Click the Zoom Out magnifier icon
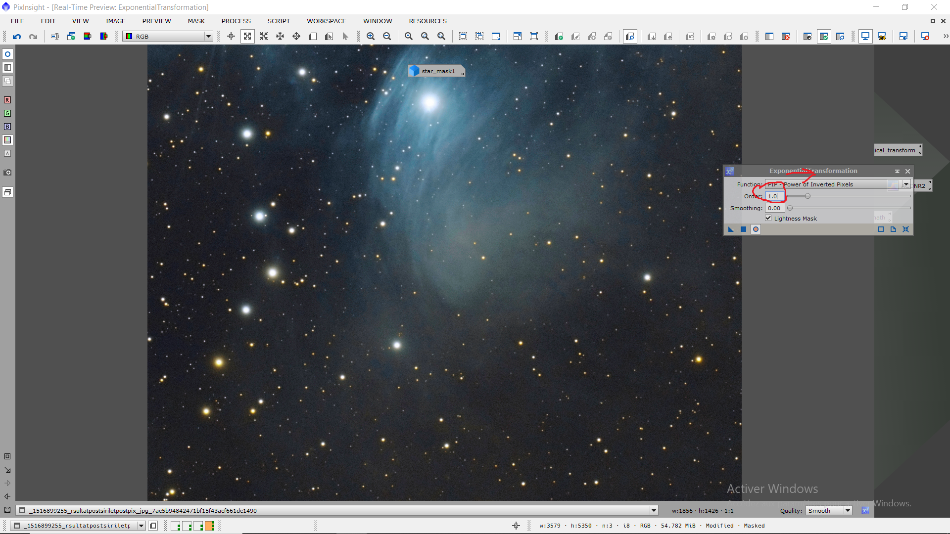 pos(387,36)
